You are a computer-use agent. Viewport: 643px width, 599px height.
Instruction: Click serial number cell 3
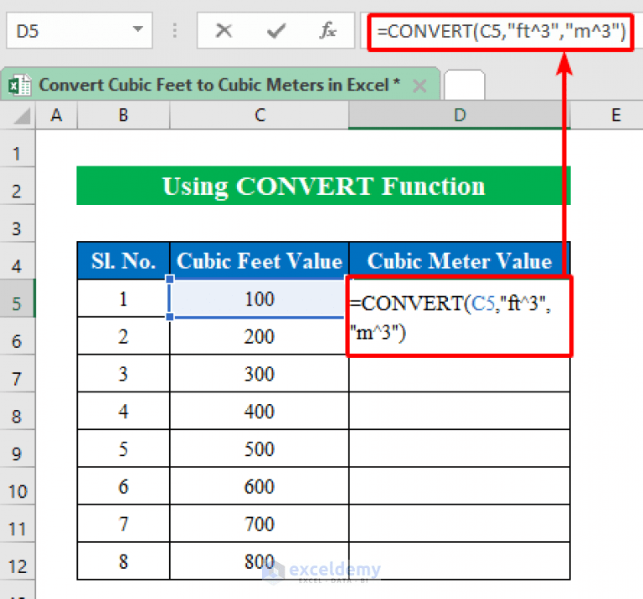pos(123,374)
